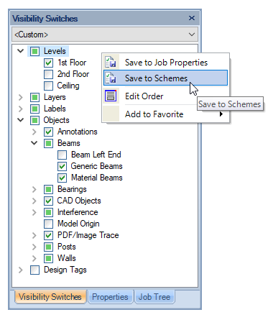
Task: Open the Add to Favorite submenu
Action: tap(165, 114)
